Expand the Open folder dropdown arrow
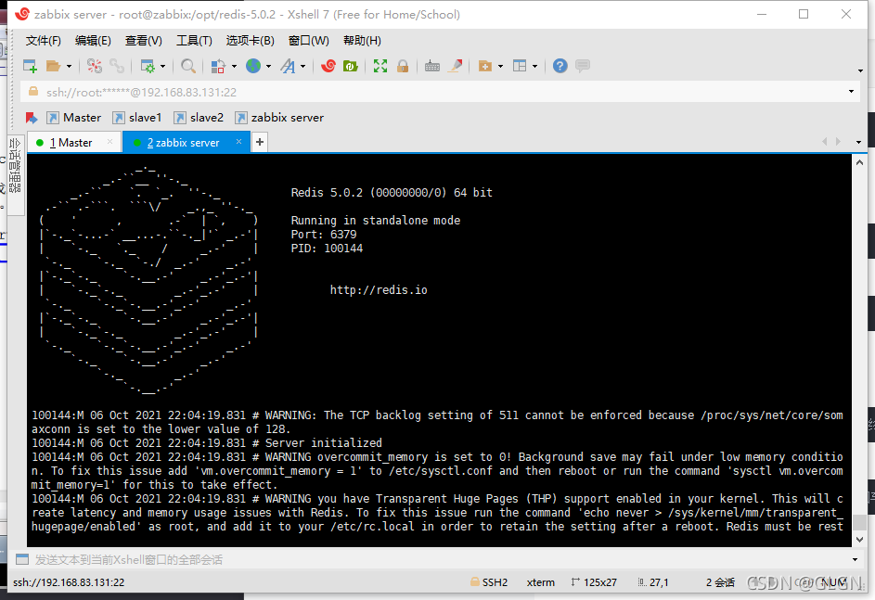 coord(70,67)
